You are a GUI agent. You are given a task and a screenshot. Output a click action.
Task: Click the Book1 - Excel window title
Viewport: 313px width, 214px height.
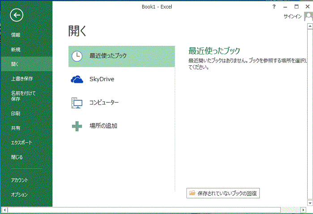pos(157,7)
